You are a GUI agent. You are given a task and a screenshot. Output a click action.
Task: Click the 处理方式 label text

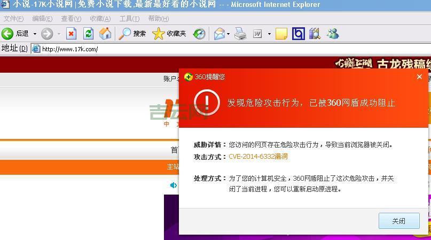click(209, 179)
